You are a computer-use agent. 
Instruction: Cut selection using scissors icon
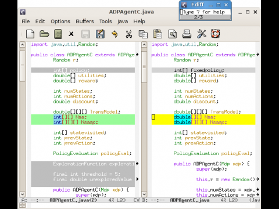point(128,34)
